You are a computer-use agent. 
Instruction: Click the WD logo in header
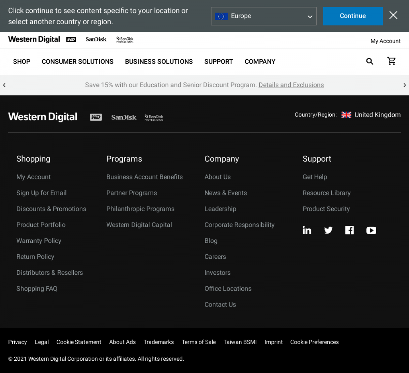coord(71,40)
